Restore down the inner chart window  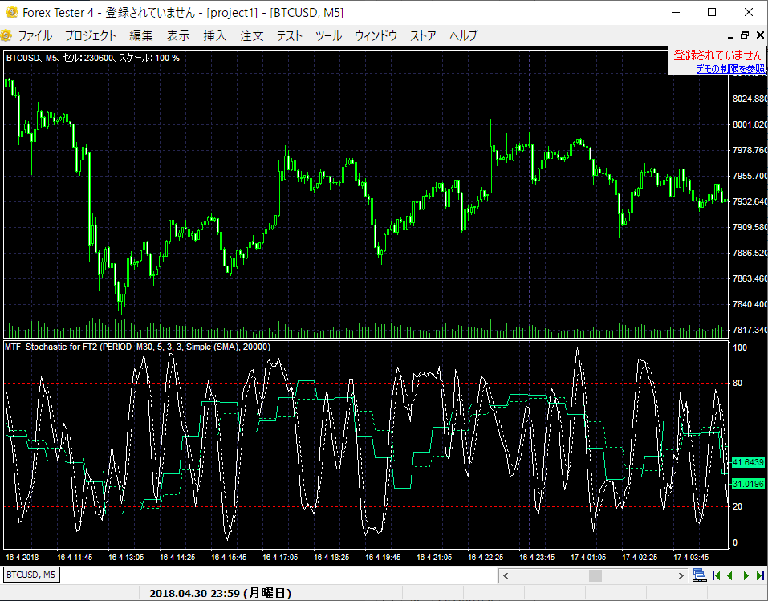pyautogui.click(x=745, y=35)
